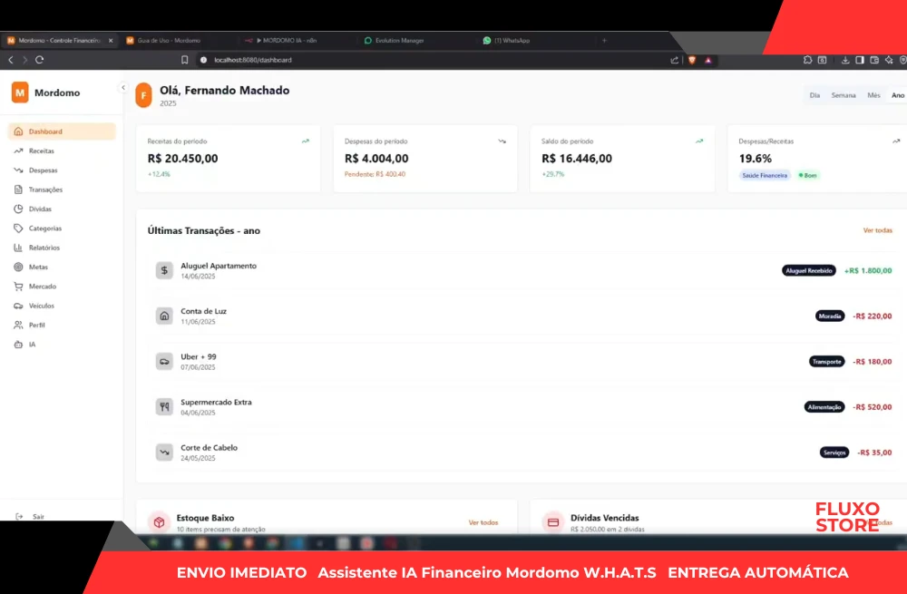
Task: Reload the page with browser refresh icon
Action: [40, 60]
